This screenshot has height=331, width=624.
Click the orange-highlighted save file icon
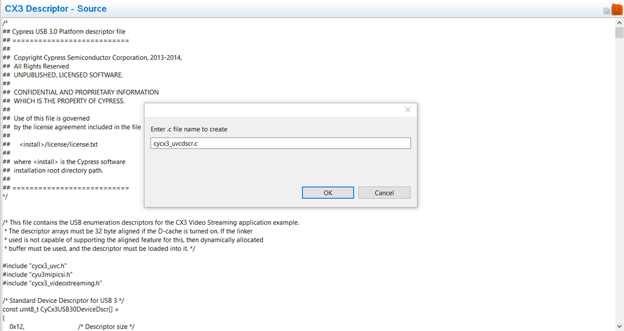[617, 10]
